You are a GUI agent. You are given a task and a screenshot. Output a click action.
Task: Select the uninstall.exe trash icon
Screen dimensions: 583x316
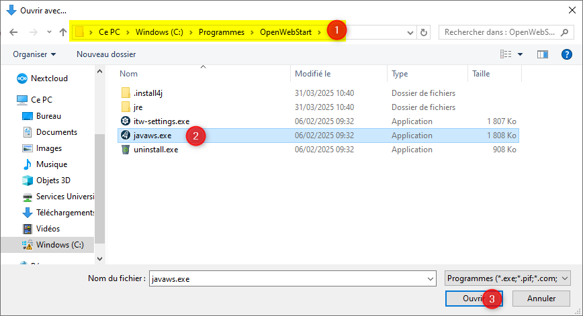point(125,150)
